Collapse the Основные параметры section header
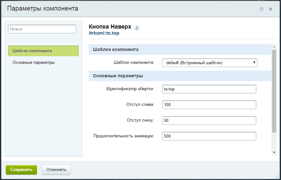 pyautogui.click(x=180, y=76)
